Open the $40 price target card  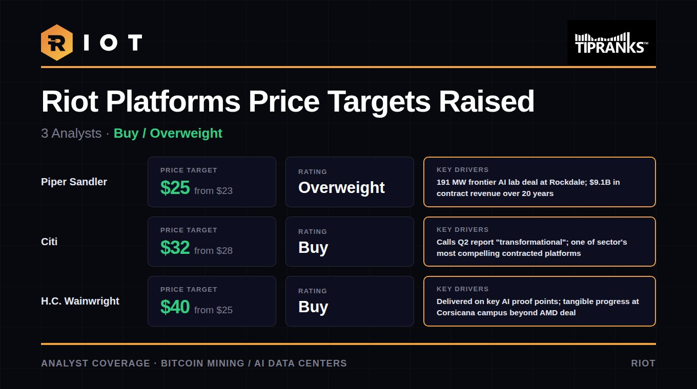click(212, 301)
